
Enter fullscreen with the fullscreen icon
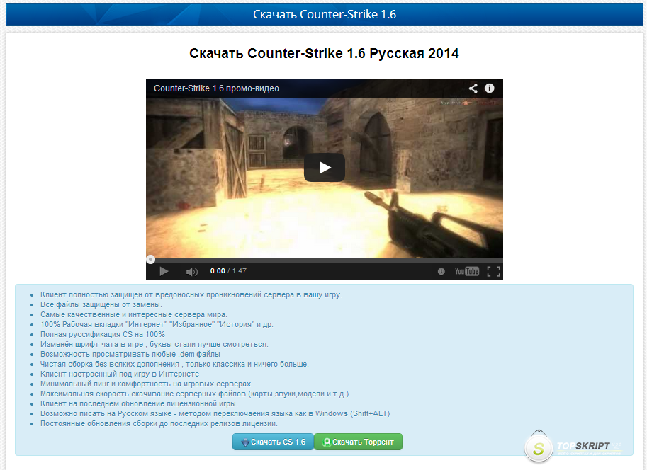click(x=493, y=271)
